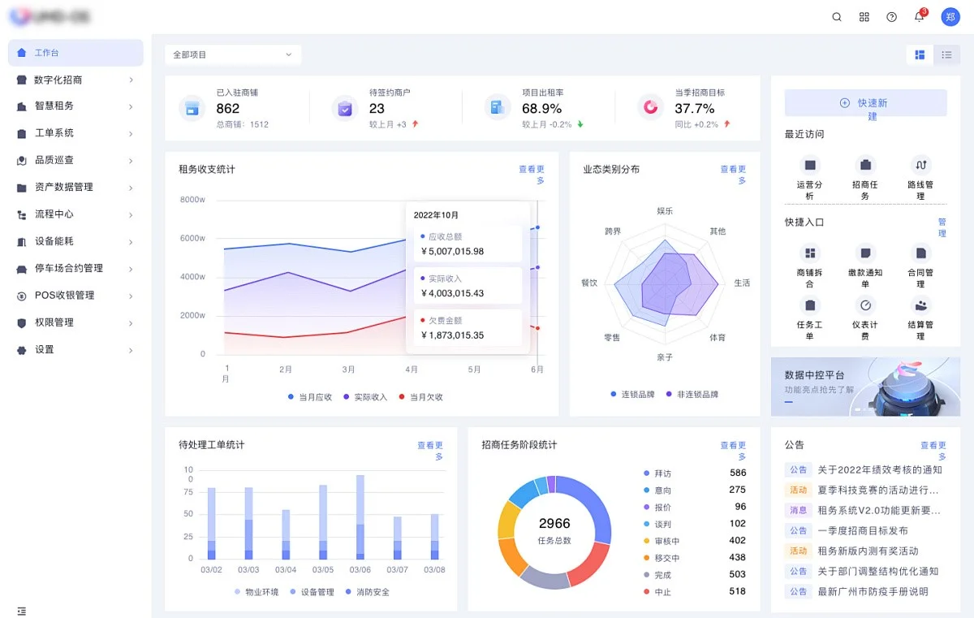Collapse the sidebar with bottom icon
974x618 pixels.
pos(22,610)
